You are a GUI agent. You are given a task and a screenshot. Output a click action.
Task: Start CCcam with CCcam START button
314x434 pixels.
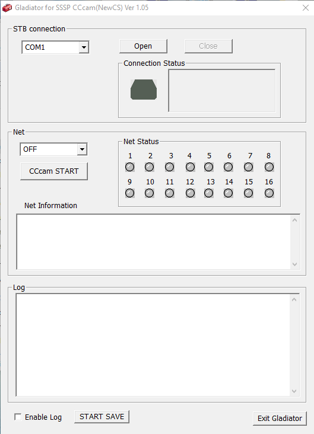tap(54, 171)
